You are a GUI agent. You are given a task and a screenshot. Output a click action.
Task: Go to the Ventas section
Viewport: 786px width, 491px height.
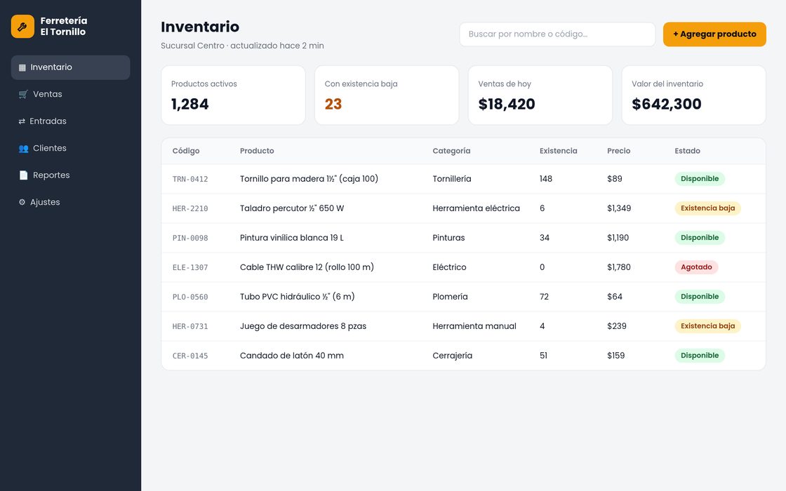tap(71, 94)
